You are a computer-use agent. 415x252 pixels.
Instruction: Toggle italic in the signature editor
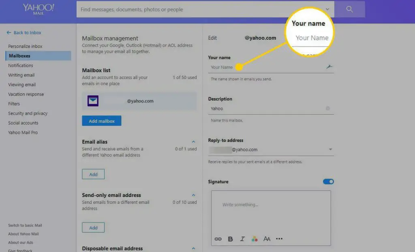(x=242, y=239)
